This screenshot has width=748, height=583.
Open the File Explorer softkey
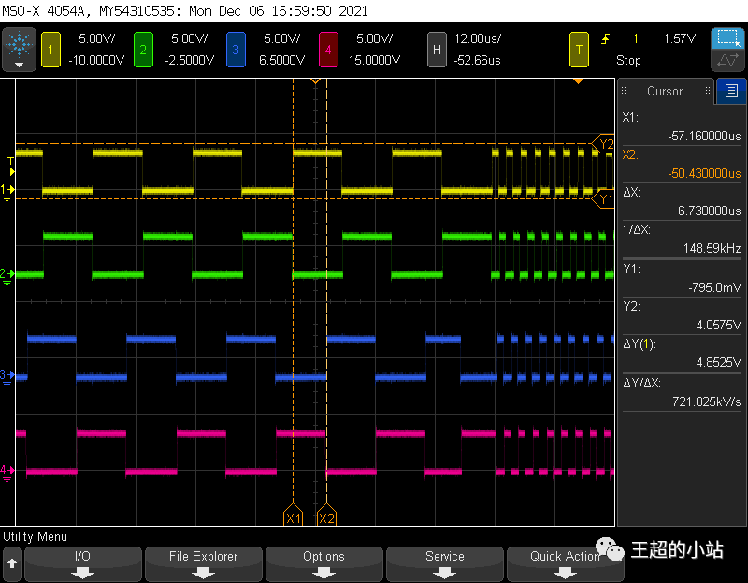[203, 562]
